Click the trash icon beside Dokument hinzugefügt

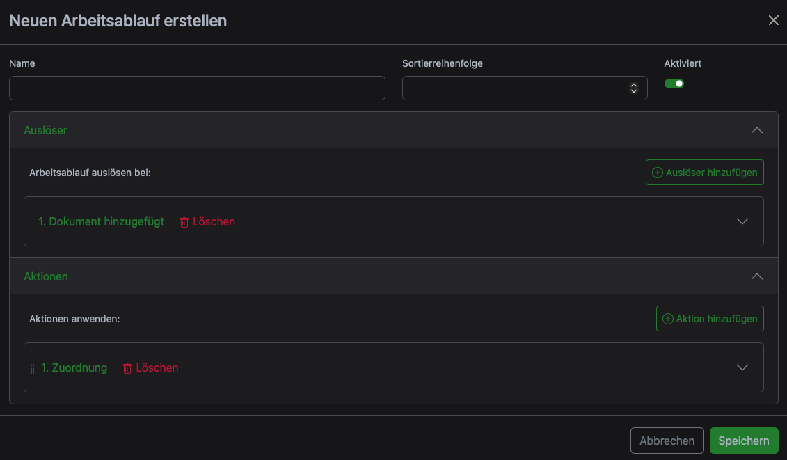(x=184, y=222)
